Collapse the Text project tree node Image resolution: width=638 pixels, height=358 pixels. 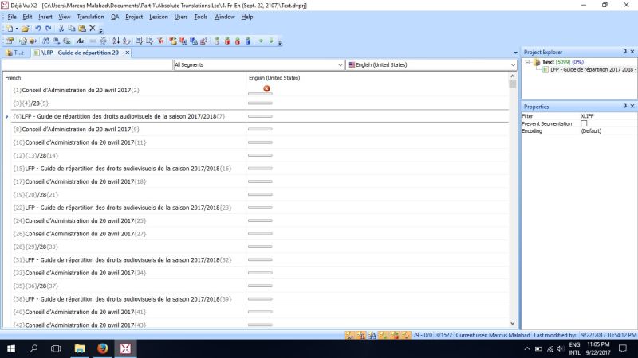pos(528,62)
